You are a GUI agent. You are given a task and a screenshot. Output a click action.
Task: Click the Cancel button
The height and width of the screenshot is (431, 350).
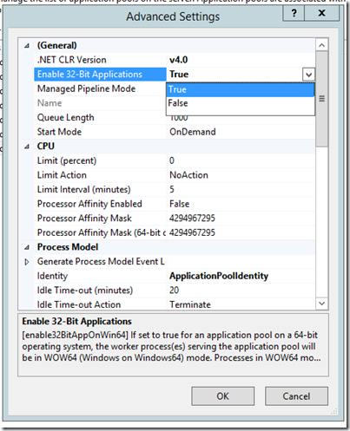tap(296, 396)
